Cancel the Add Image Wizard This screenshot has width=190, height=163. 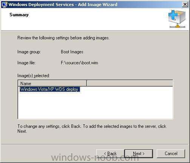[x=171, y=154]
